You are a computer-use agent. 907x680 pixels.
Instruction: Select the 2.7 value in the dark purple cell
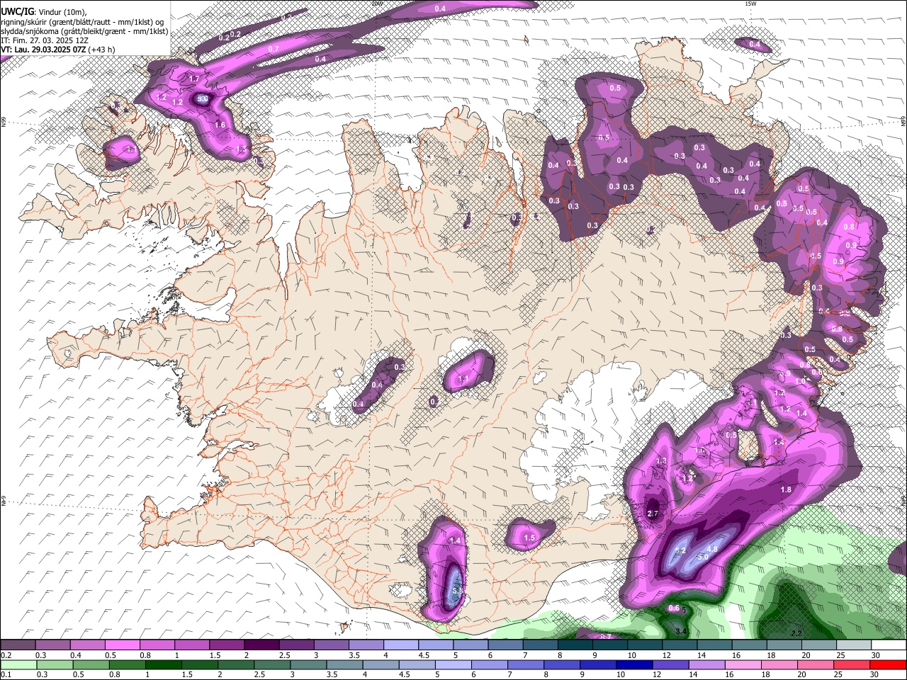click(653, 514)
